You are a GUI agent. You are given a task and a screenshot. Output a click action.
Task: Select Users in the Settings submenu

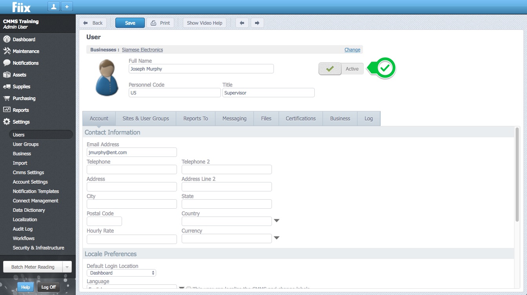(x=41, y=135)
